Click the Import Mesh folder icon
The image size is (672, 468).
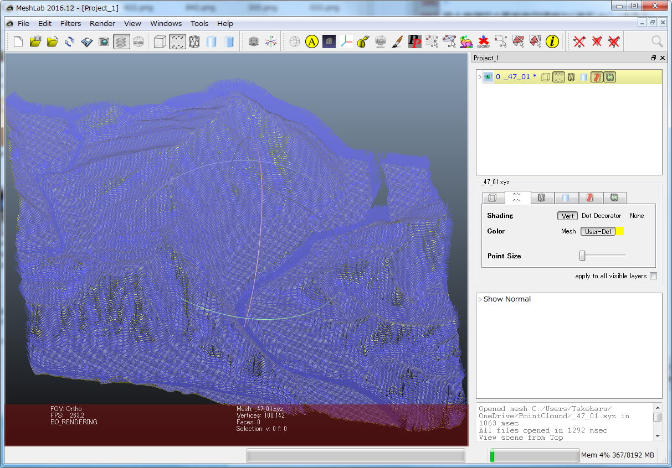(x=53, y=41)
